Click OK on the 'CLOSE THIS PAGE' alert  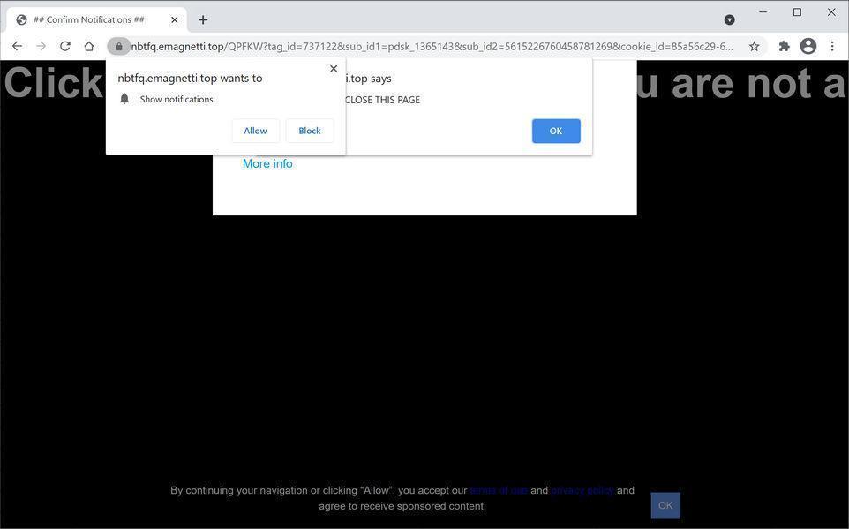556,130
